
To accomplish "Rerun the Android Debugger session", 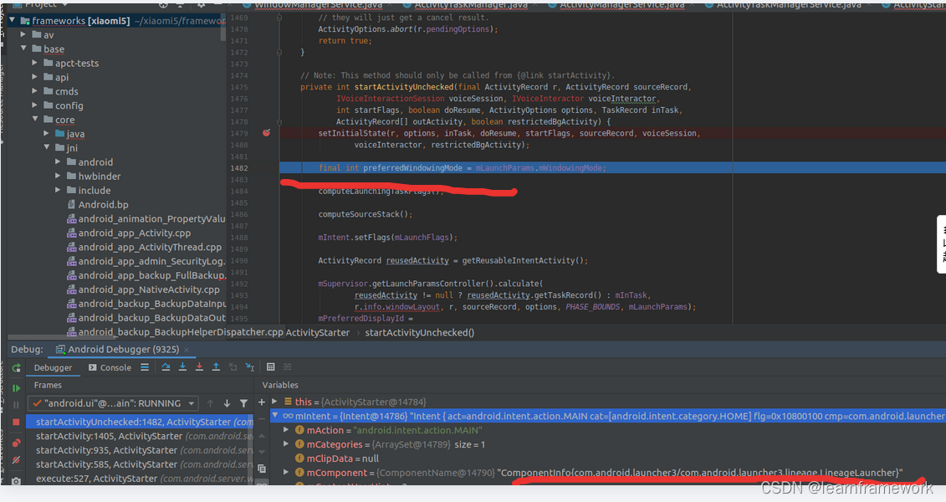I will point(16,368).
